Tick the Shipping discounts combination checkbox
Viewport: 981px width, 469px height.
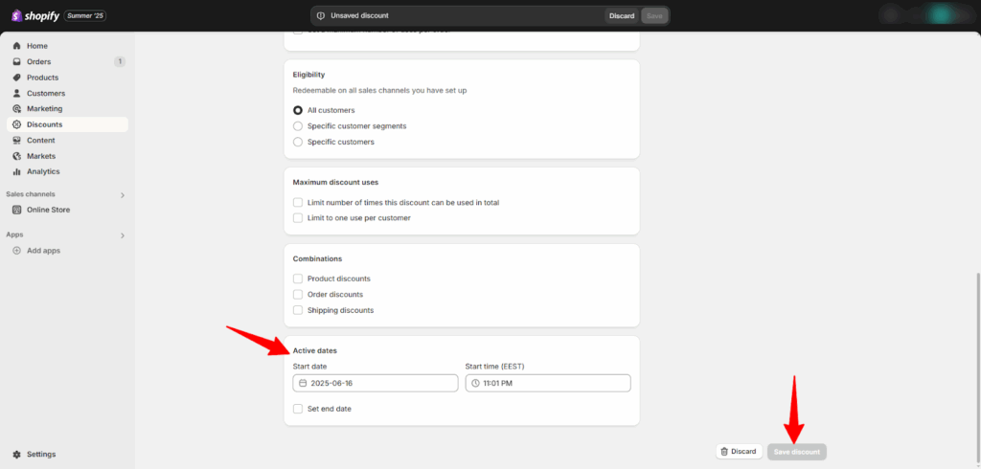coord(298,310)
